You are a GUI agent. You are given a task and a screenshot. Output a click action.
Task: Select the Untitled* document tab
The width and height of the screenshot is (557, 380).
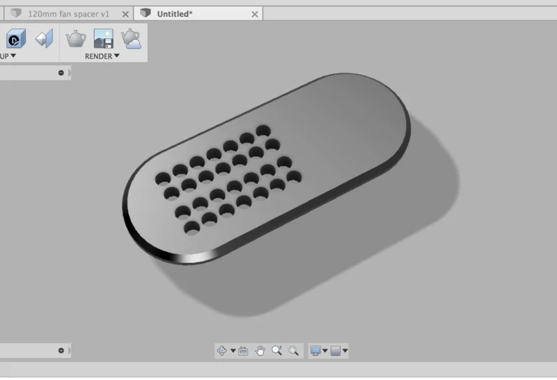(x=175, y=14)
